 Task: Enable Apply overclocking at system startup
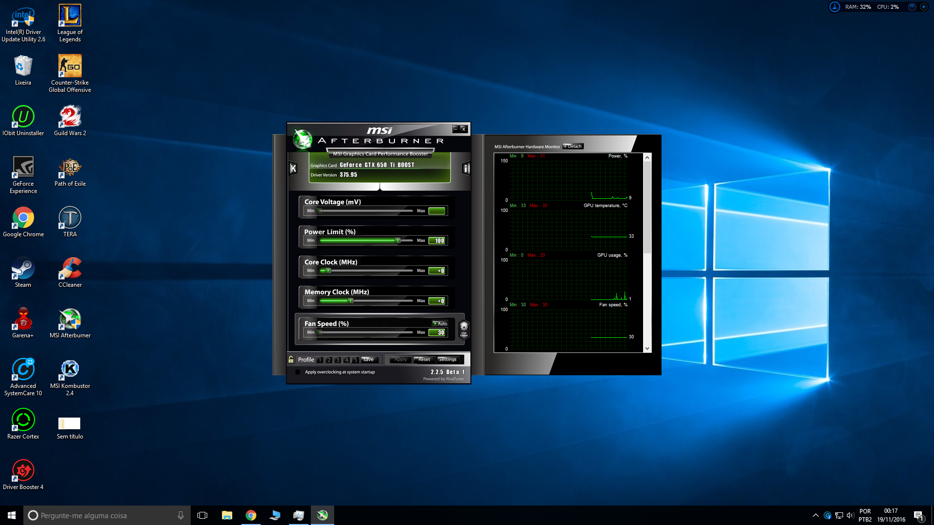click(298, 372)
